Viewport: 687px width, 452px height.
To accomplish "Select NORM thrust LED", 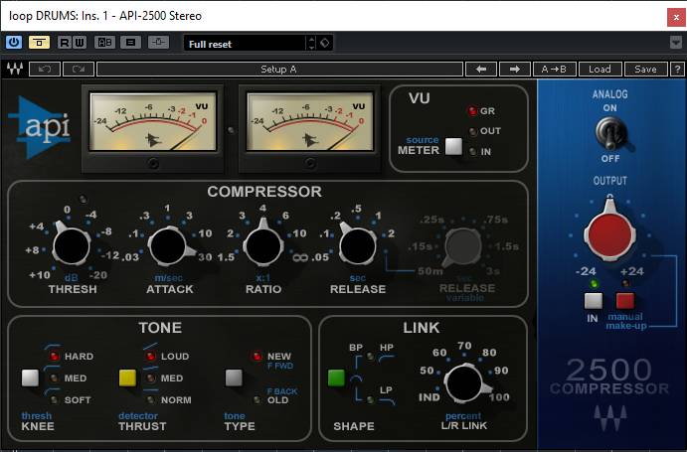I will (150, 399).
